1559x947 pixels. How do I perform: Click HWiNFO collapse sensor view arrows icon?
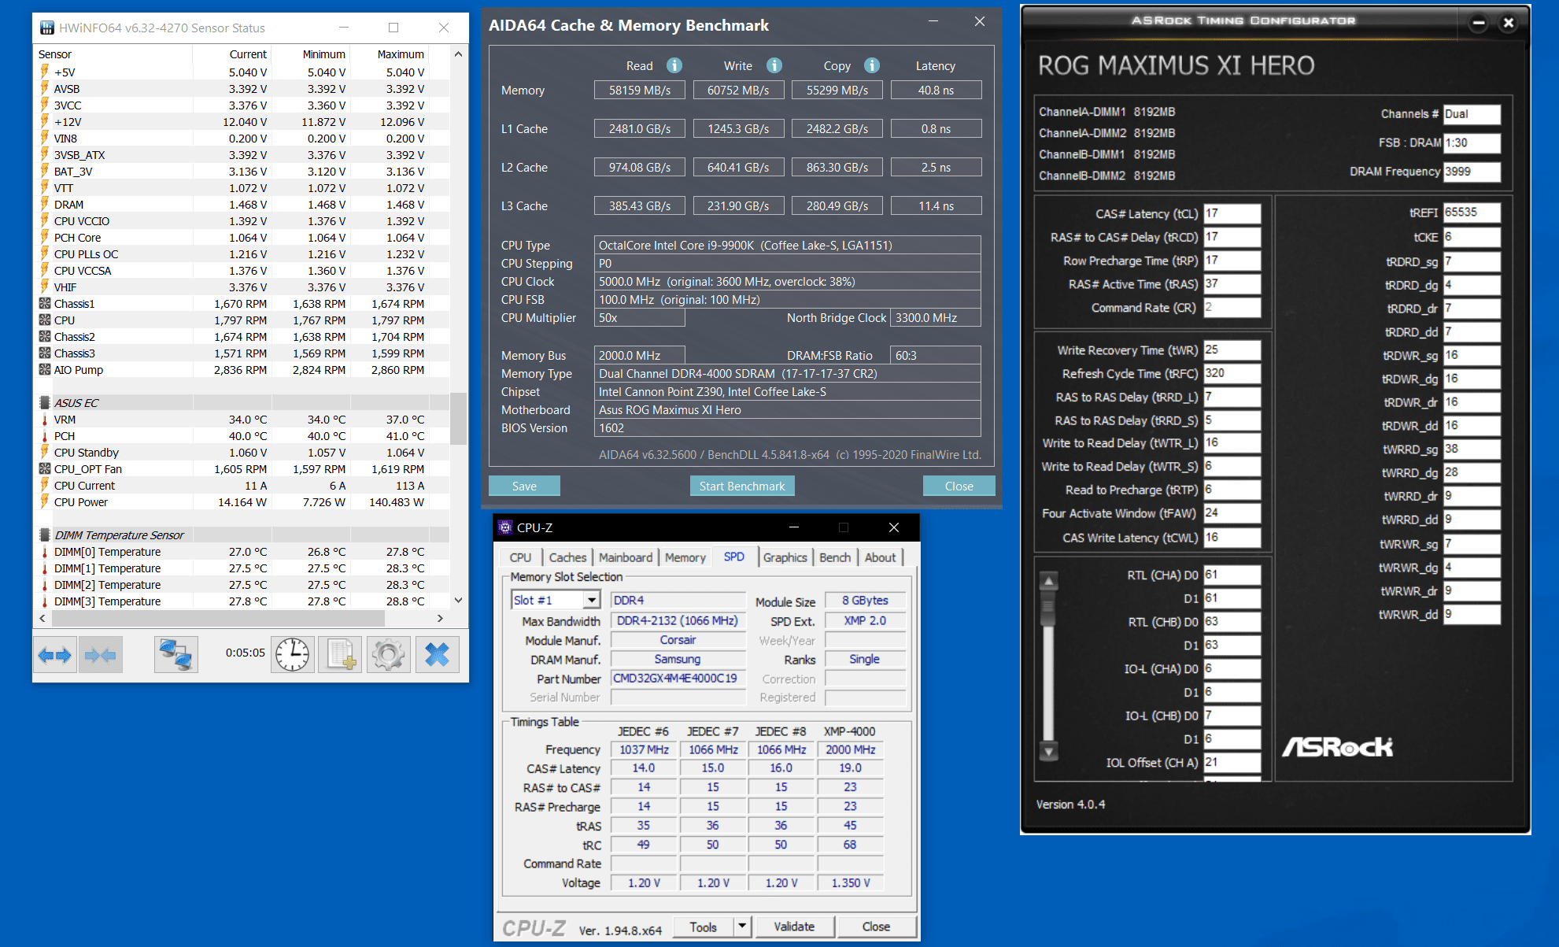100,654
